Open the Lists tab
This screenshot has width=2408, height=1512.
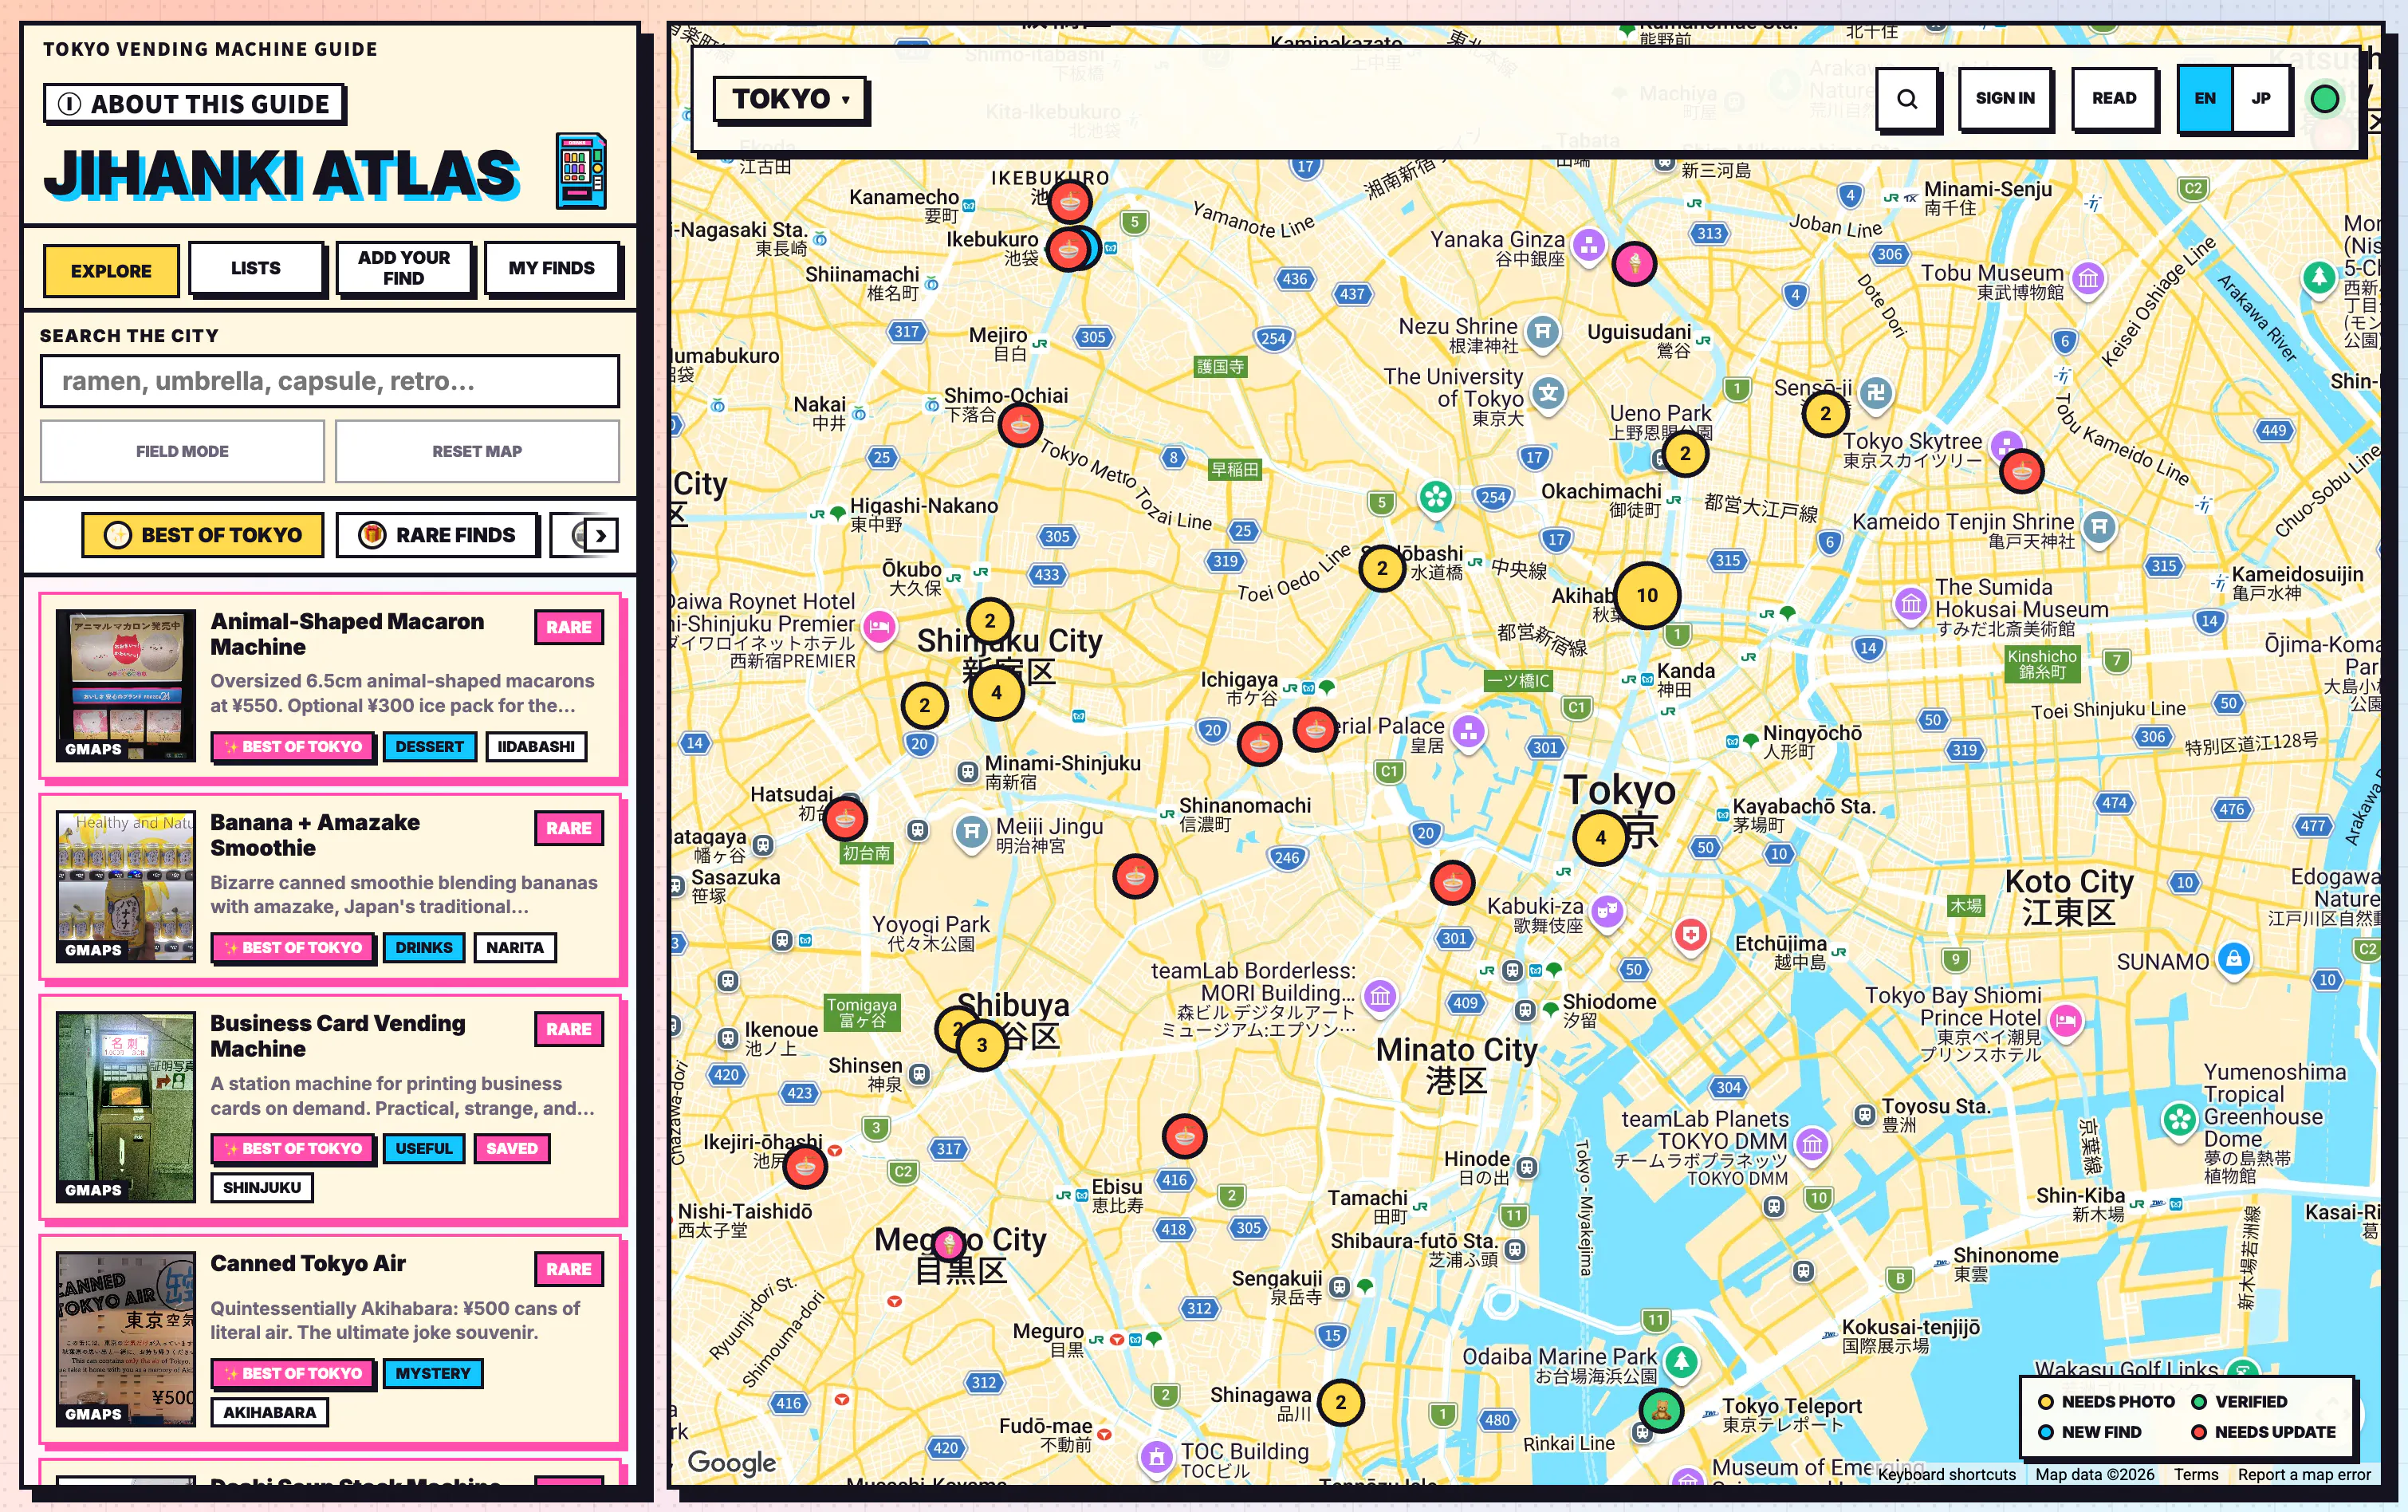pos(256,268)
